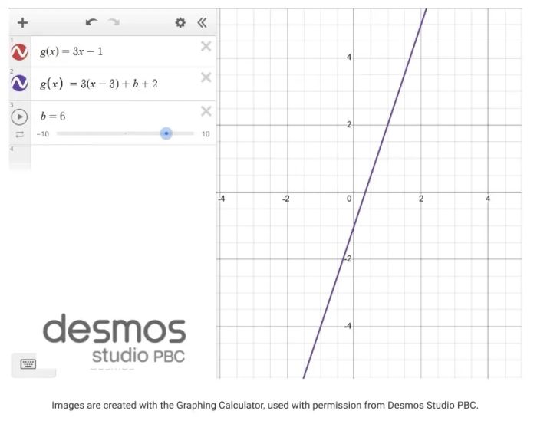This screenshot has height=421, width=537.
Task: Click the plus Add Item button
Action: (22, 22)
